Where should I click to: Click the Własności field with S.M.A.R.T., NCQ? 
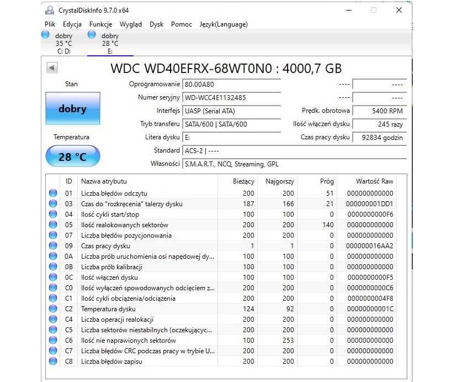295,164
